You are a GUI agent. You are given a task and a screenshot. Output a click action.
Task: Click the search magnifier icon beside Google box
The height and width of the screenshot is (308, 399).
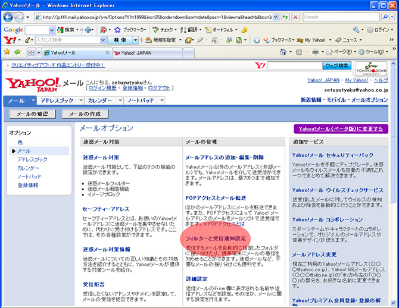(385, 17)
